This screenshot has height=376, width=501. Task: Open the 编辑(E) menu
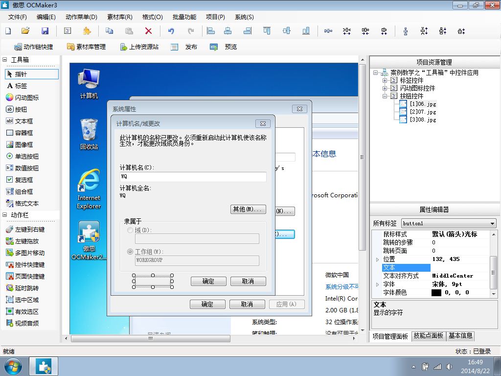(46, 17)
